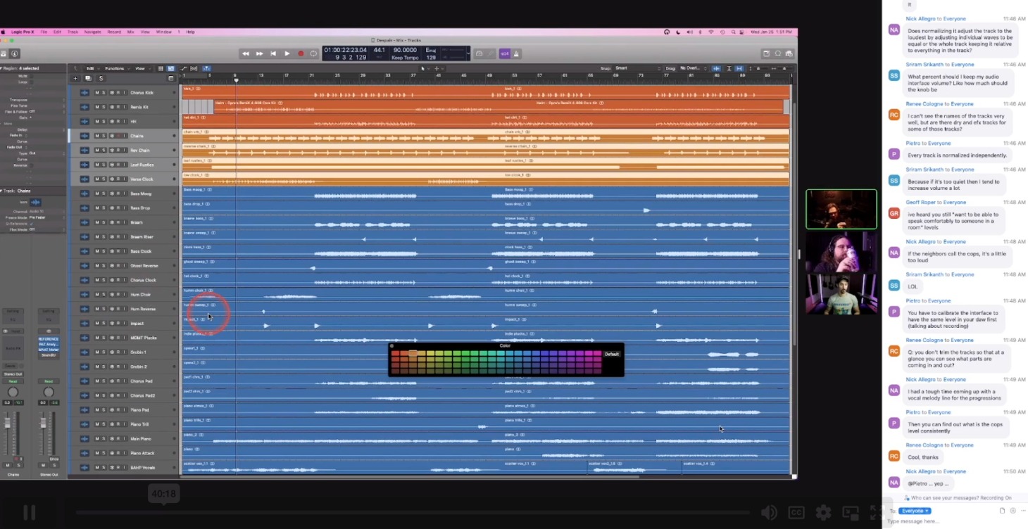This screenshot has width=1028, height=529.
Task: Open the Note Pads icon at top right
Action: (x=766, y=53)
